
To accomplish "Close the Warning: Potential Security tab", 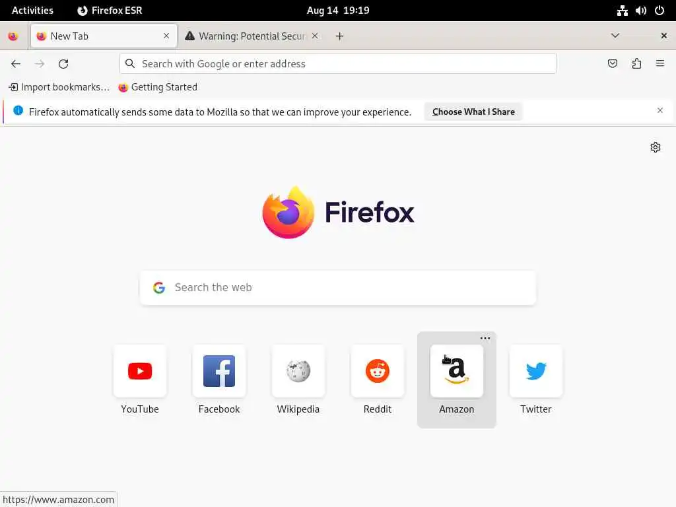I will (x=315, y=36).
